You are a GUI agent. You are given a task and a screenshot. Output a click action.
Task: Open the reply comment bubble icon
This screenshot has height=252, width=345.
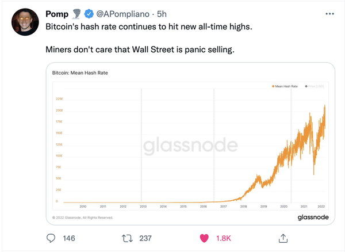51,238
